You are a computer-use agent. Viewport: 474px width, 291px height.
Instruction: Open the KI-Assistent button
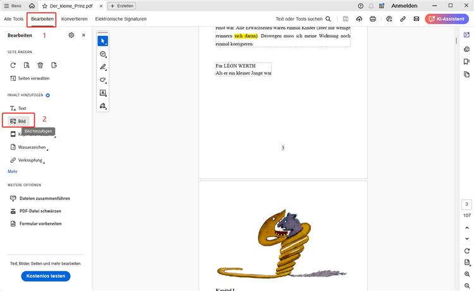446,19
